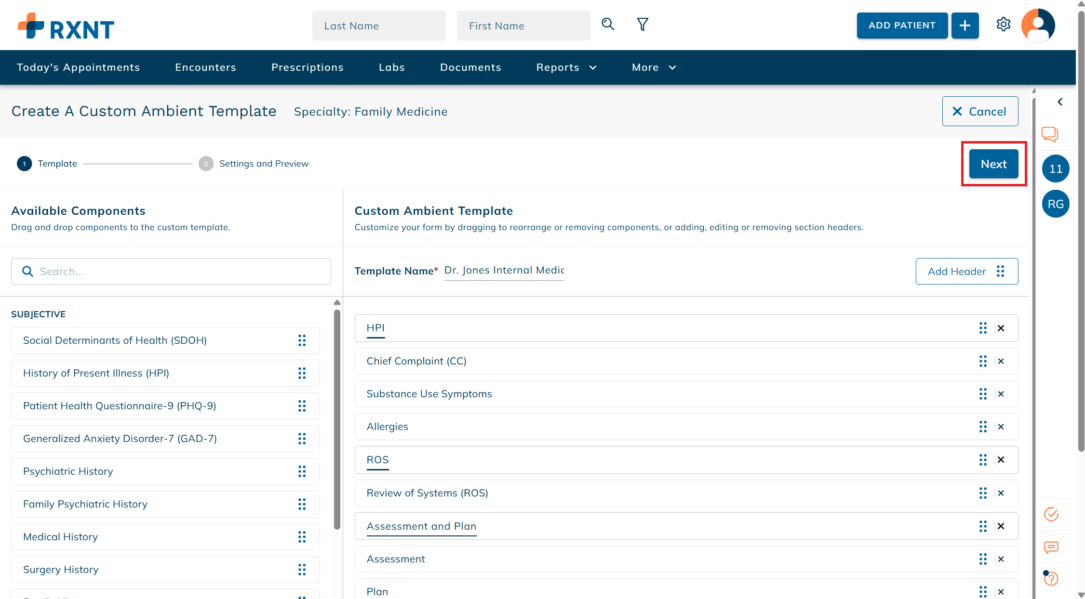Open the orange chat bubble icon on sidebar
The height and width of the screenshot is (599, 1085).
[1050, 134]
